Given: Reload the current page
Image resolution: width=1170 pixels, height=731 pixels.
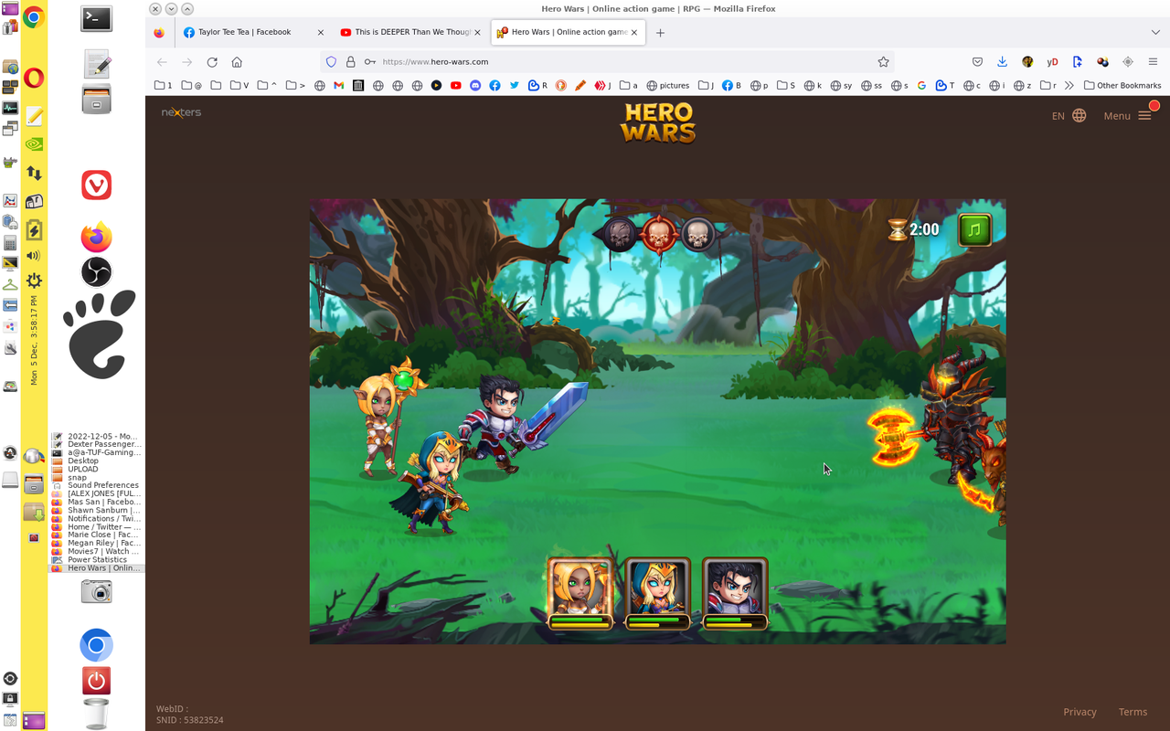Looking at the screenshot, I should point(212,62).
